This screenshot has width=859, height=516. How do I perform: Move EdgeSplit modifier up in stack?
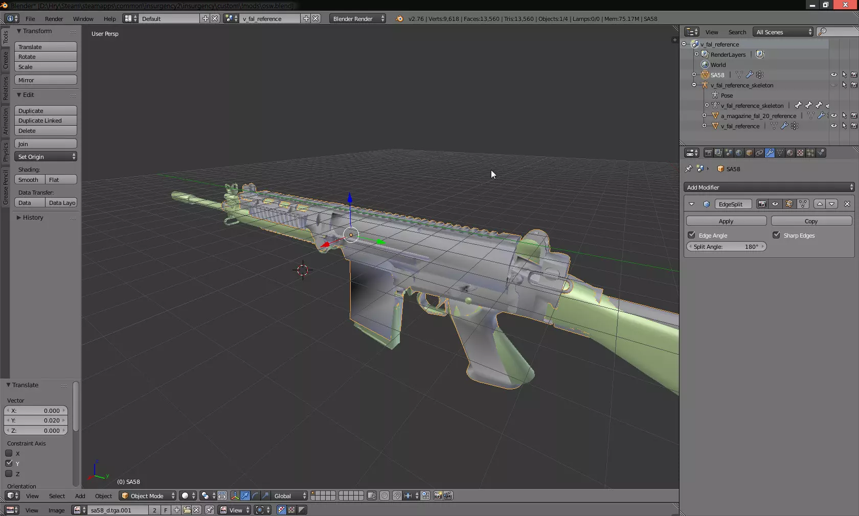pos(820,204)
